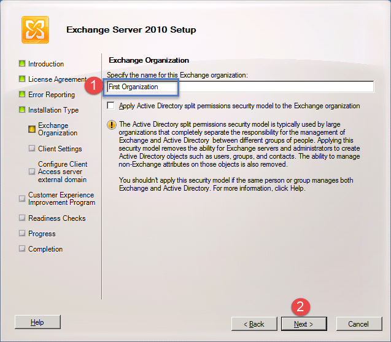This screenshot has width=391, height=342.
Task: Click the Configure Client Access server step indicator
Action: pyautogui.click(x=32, y=172)
